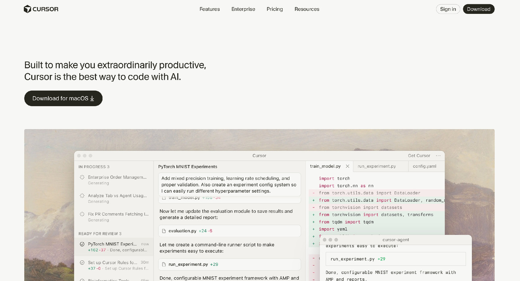Click the IN PROGRESS 3 section header

pos(94,167)
